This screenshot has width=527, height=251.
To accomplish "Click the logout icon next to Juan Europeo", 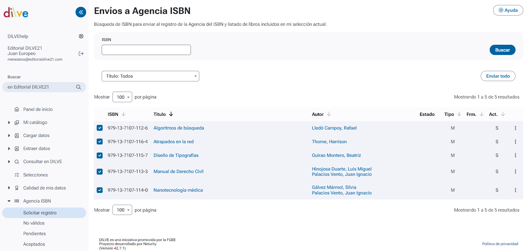I will pyautogui.click(x=81, y=53).
